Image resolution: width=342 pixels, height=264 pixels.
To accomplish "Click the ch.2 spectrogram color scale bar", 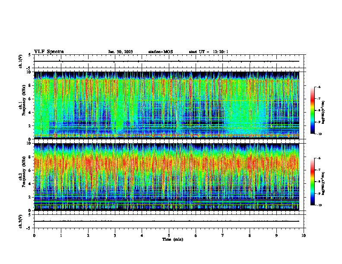I will click(313, 182).
